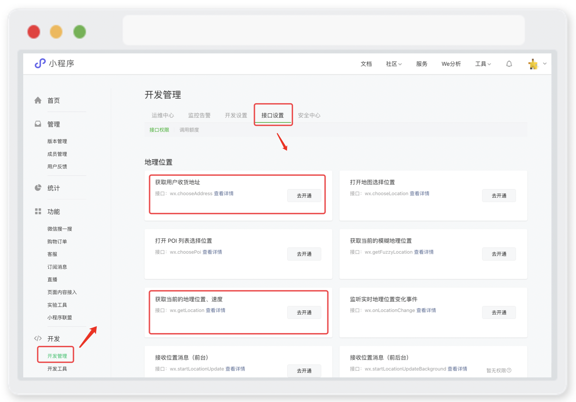The width and height of the screenshot is (576, 402).
Task: Click the code icon beside 开发
Action: click(38, 338)
